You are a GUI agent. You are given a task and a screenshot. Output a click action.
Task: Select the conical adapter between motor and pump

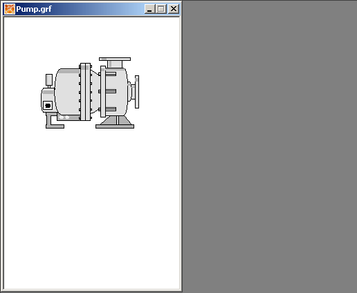[x=95, y=91]
